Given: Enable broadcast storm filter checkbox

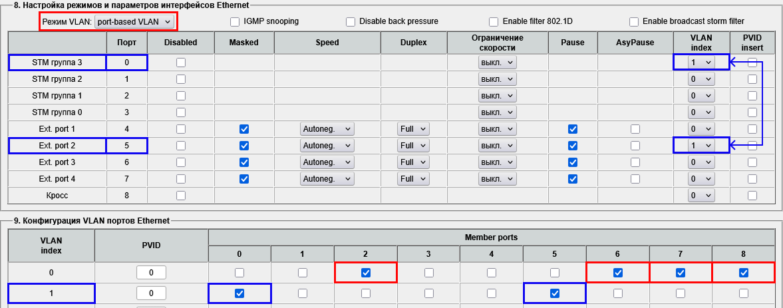Looking at the screenshot, I should point(634,22).
